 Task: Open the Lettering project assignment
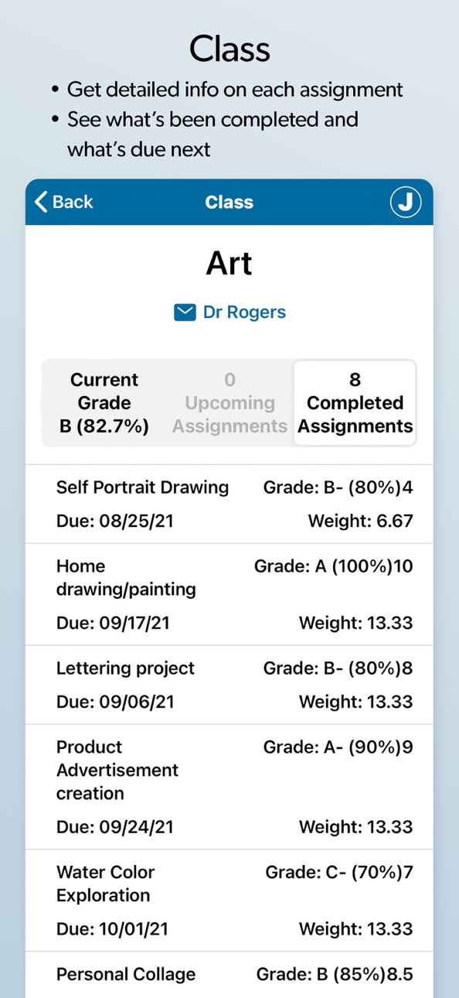coord(229,685)
